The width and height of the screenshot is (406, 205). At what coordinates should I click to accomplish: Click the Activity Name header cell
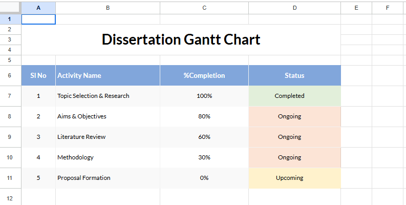click(108, 75)
